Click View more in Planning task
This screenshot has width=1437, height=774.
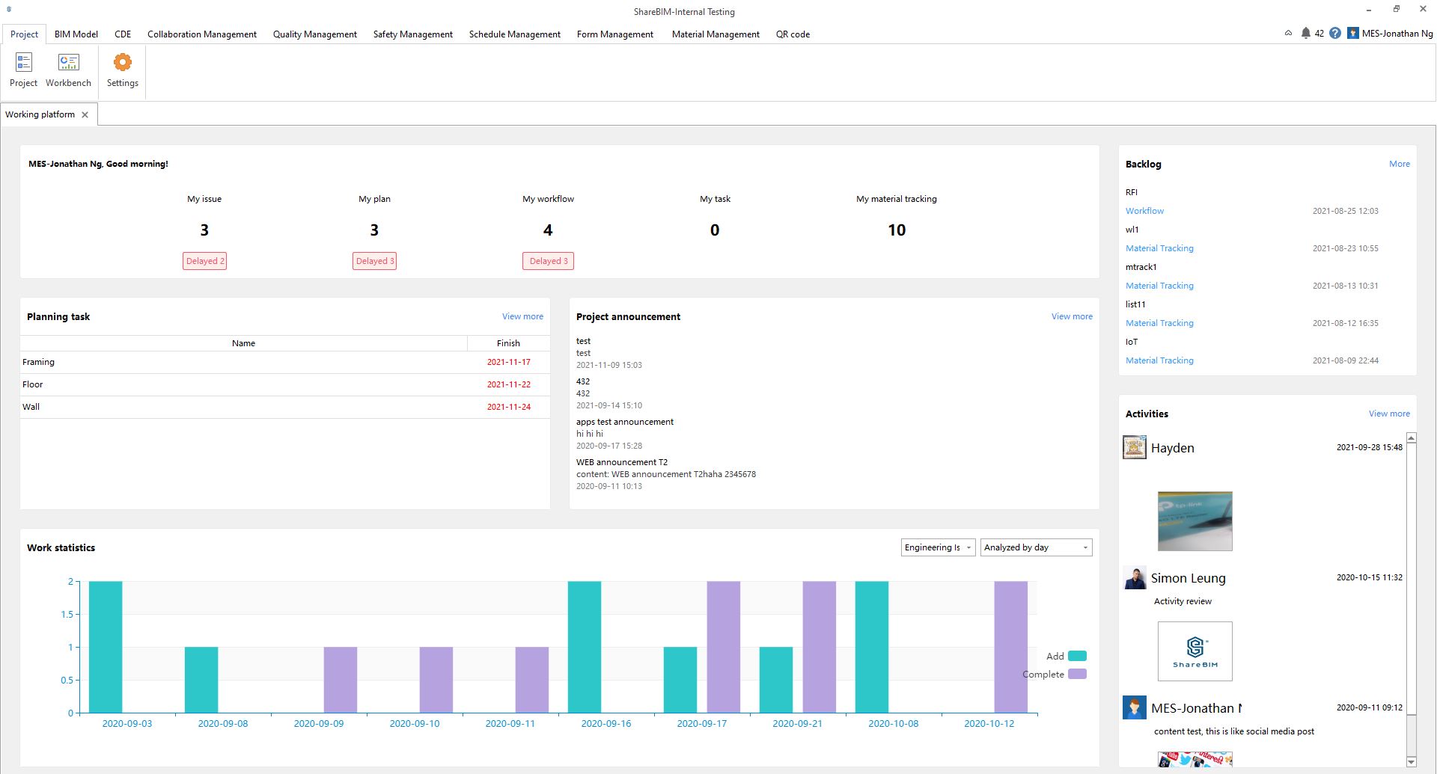point(522,316)
